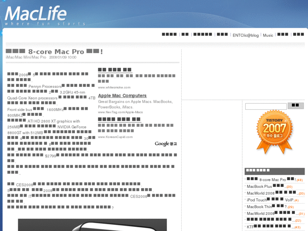Open sidebar post KTF (43)
The width and height of the screenshot is (308, 231).
point(273,227)
